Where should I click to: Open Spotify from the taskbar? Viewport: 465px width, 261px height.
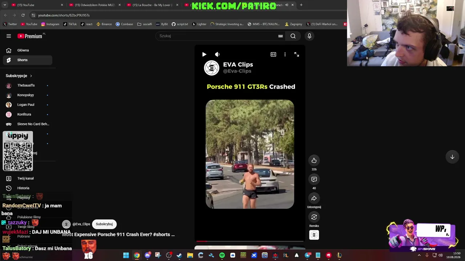click(222, 256)
